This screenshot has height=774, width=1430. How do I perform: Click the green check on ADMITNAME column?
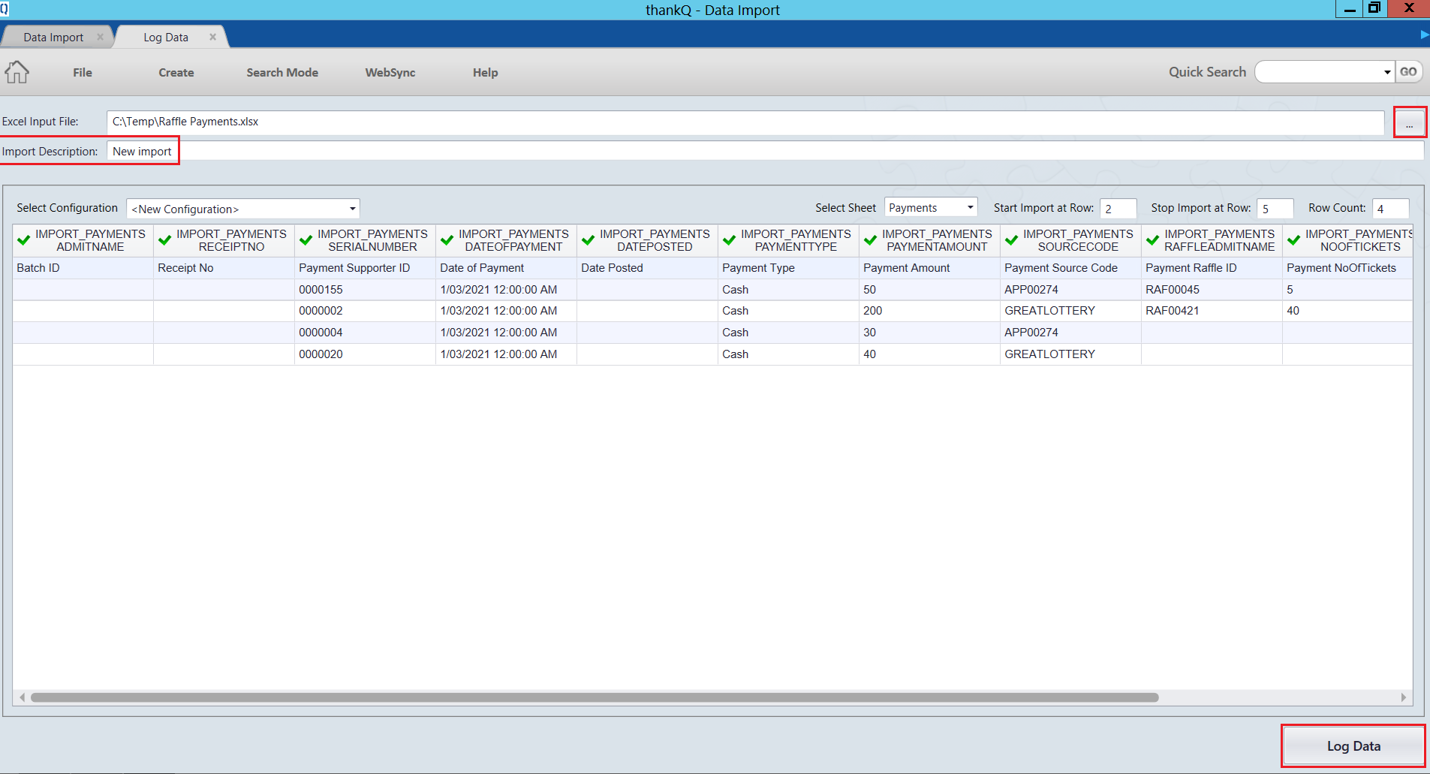(x=24, y=240)
